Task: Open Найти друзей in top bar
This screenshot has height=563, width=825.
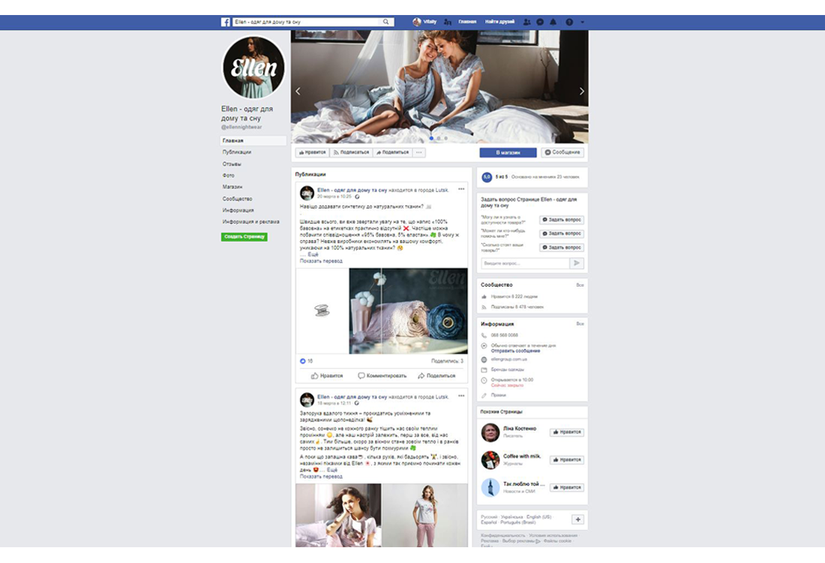Action: [499, 22]
